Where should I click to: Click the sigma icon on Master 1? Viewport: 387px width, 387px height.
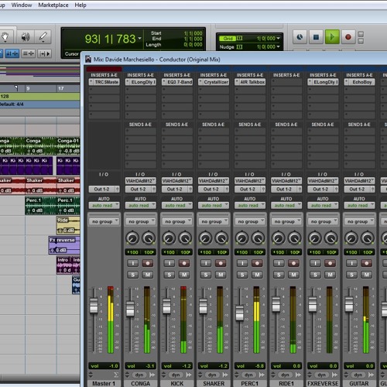coord(116,375)
